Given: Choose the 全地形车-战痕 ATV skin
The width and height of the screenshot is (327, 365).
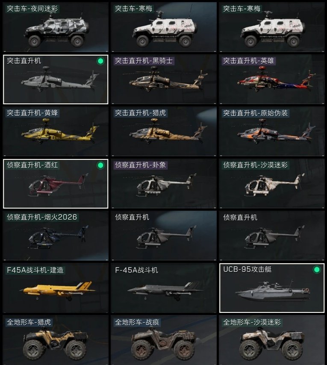Looking at the screenshot, I should pos(164,340).
